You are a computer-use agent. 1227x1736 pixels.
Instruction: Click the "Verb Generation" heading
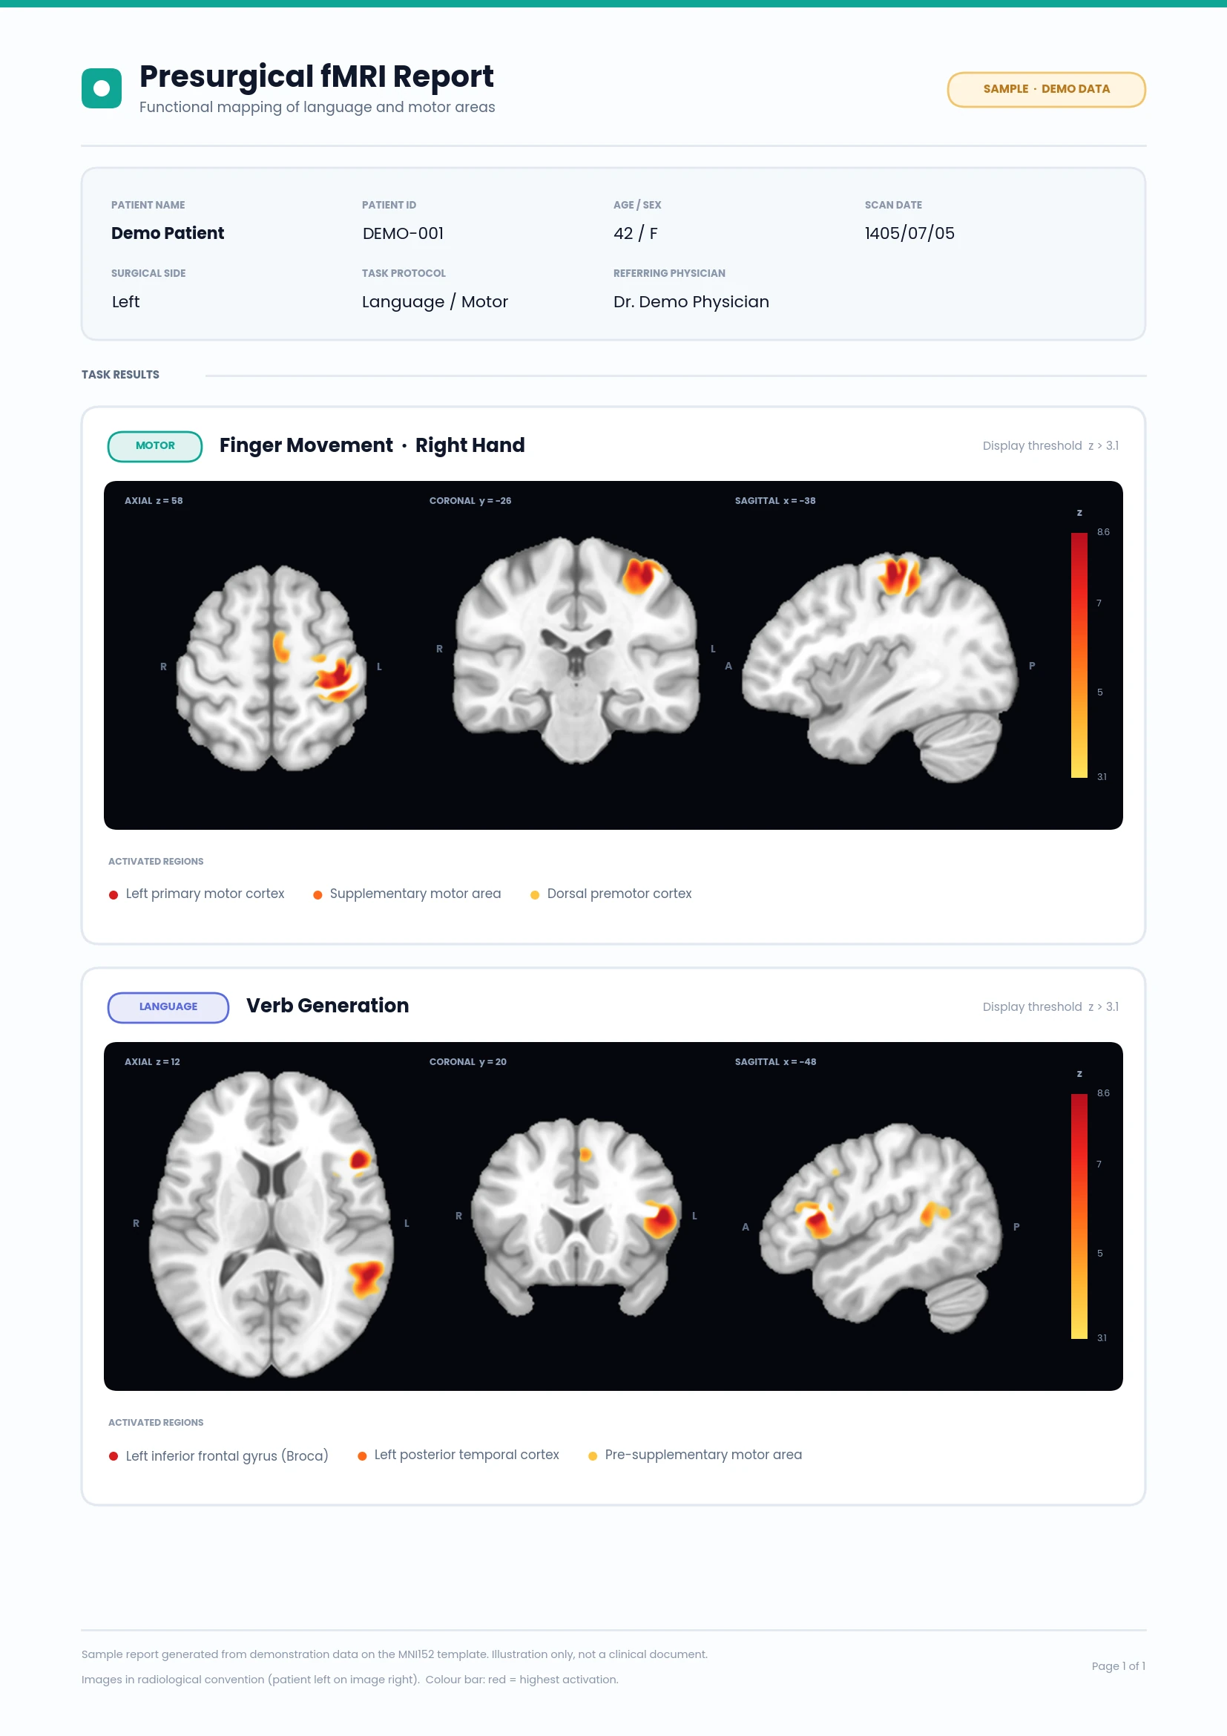327,1006
